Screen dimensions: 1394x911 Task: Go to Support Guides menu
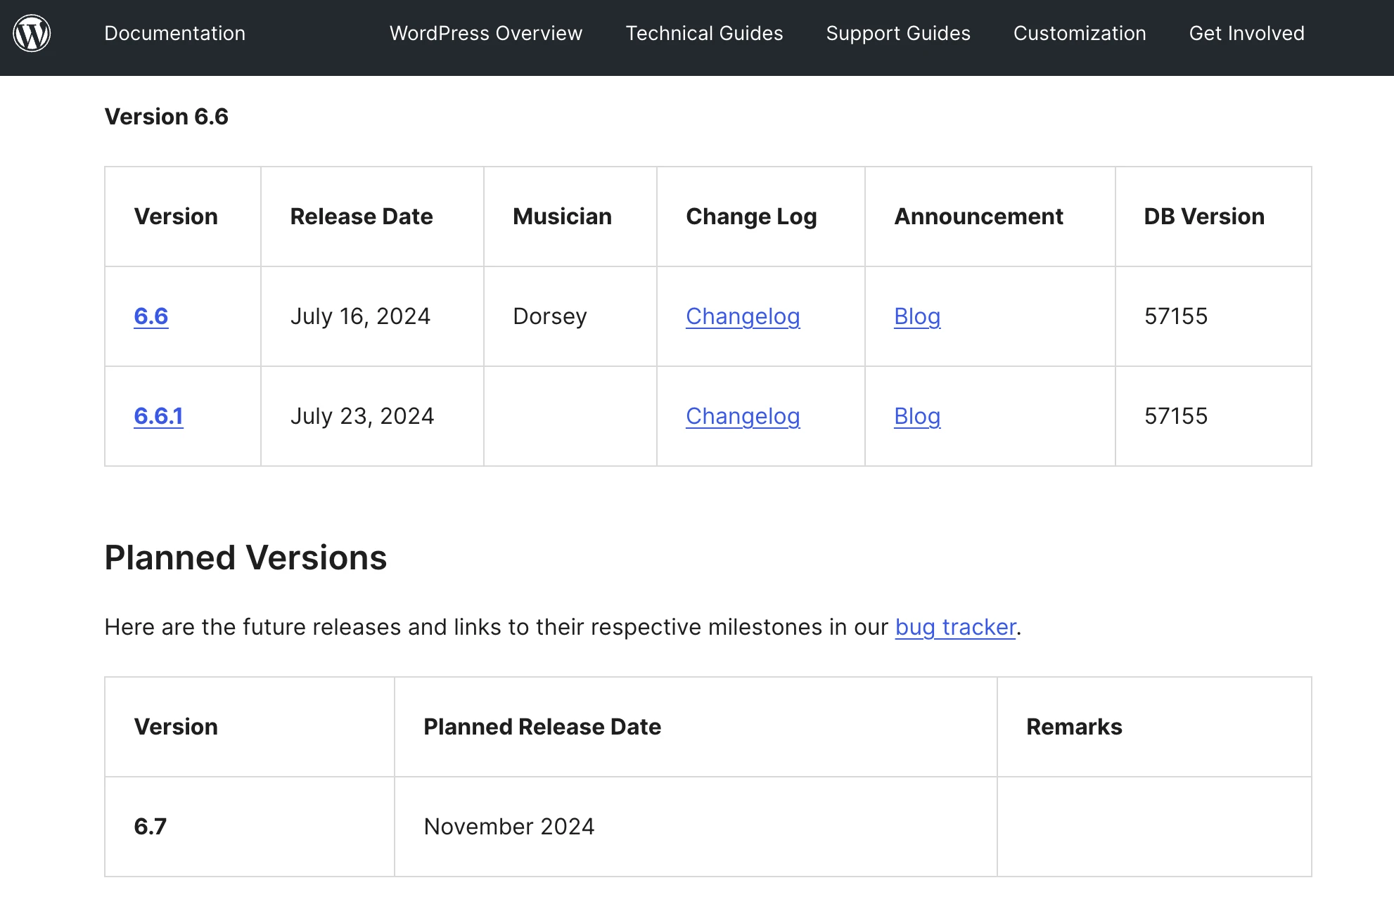(898, 33)
